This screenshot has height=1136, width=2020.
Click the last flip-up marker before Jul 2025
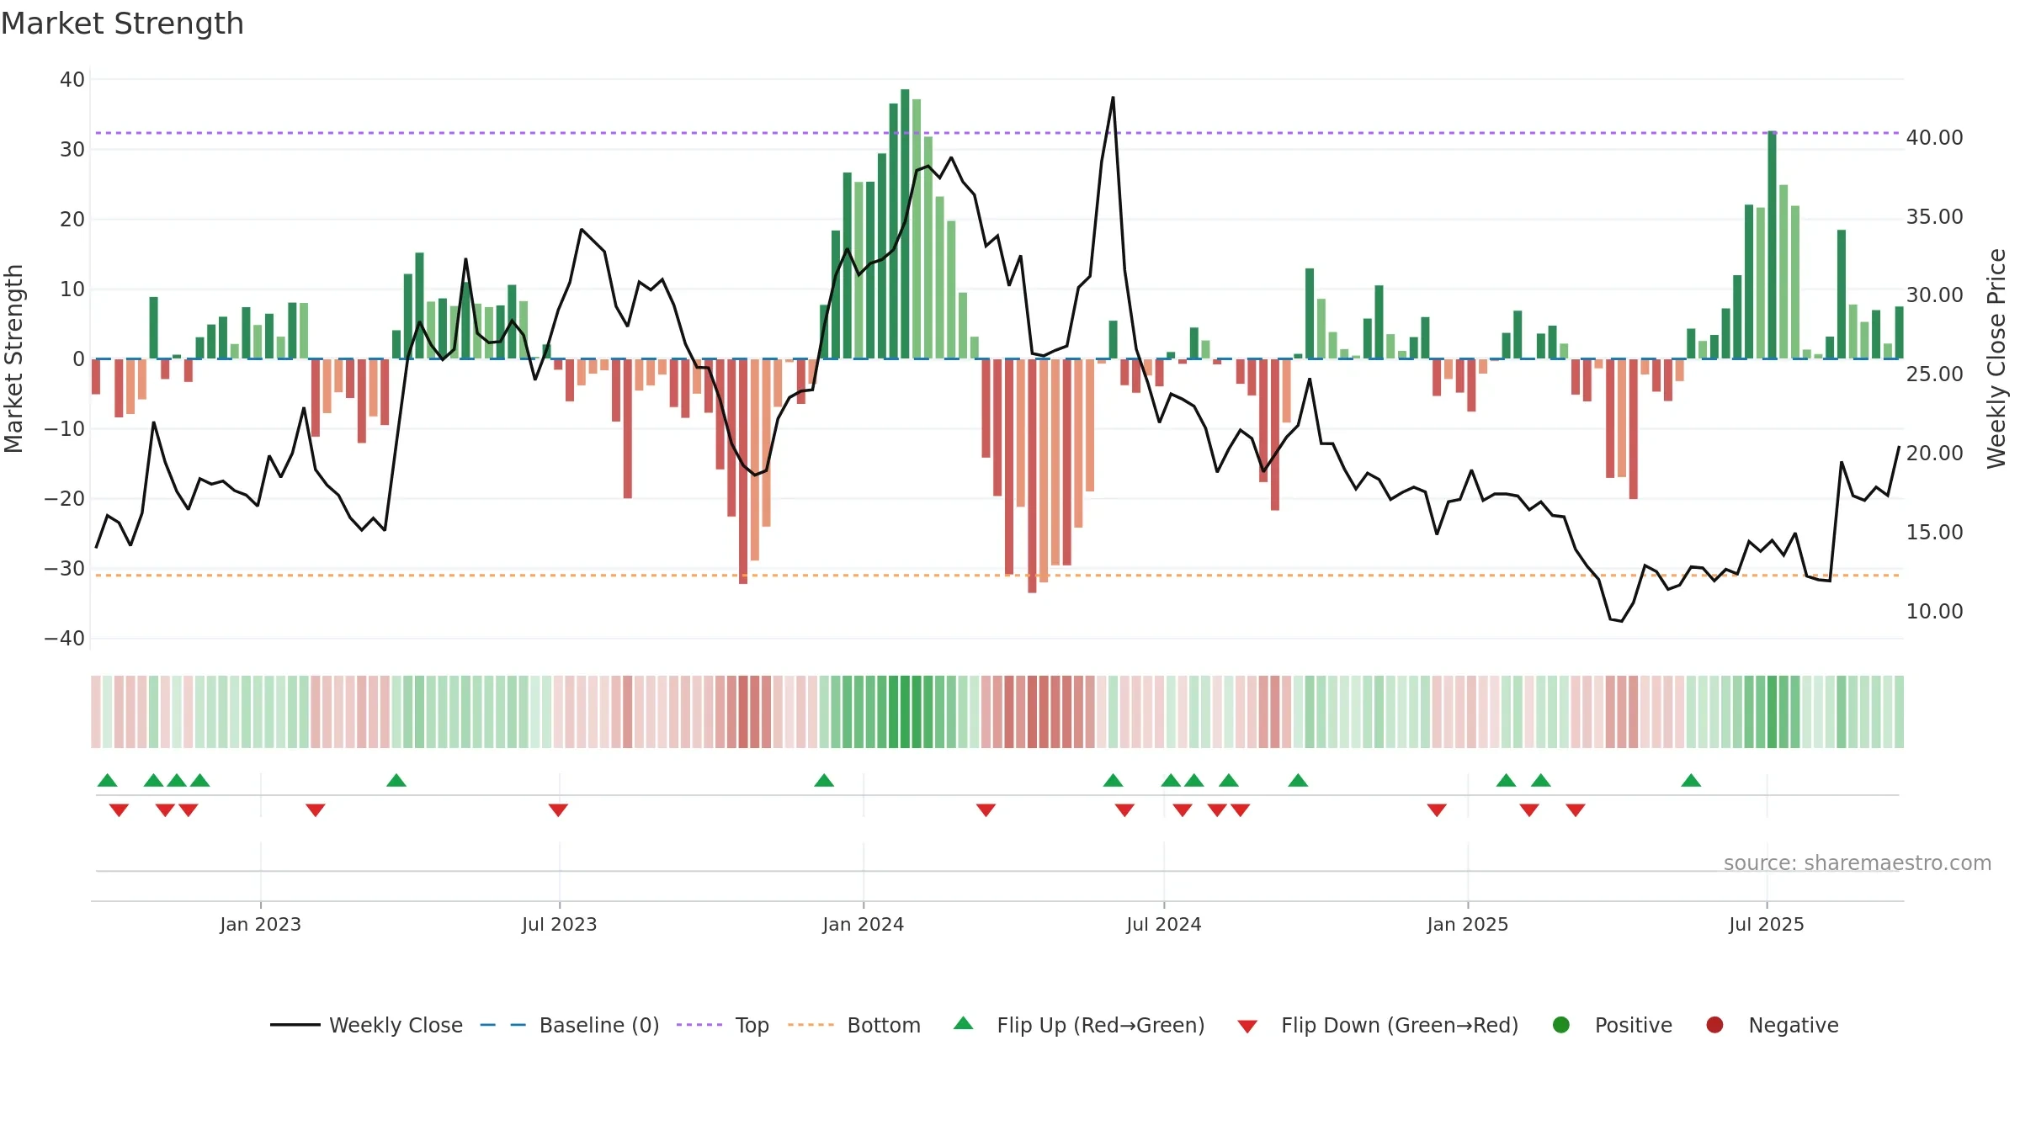[x=1691, y=780]
